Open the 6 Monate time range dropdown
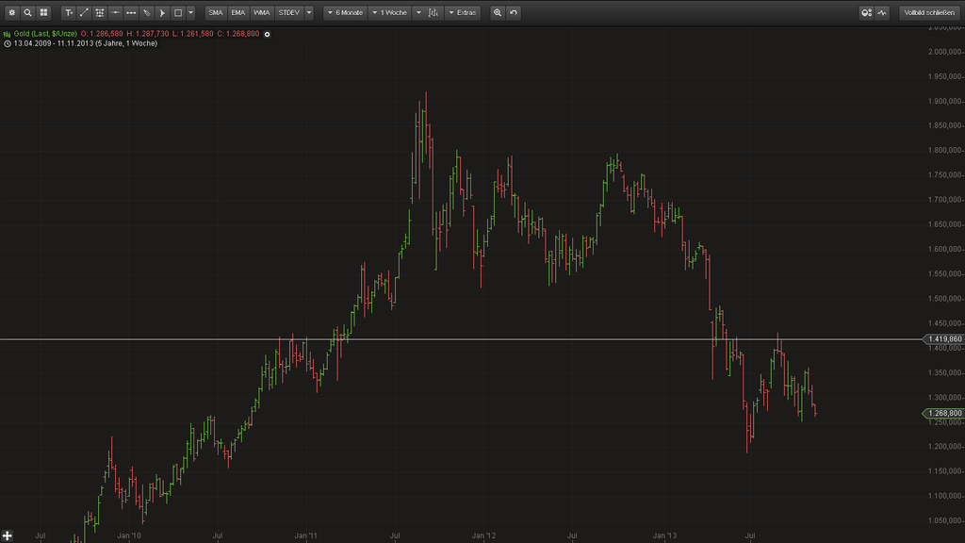Viewport: 965px width, 543px height. (x=345, y=12)
